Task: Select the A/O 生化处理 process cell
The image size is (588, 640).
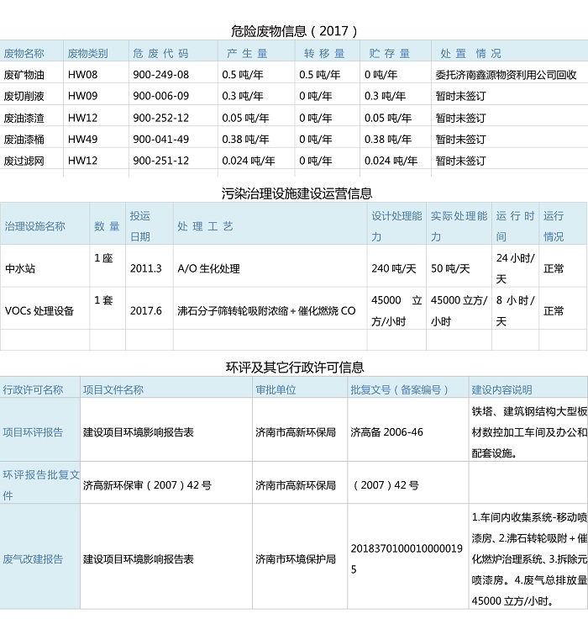Action: pyautogui.click(x=208, y=268)
